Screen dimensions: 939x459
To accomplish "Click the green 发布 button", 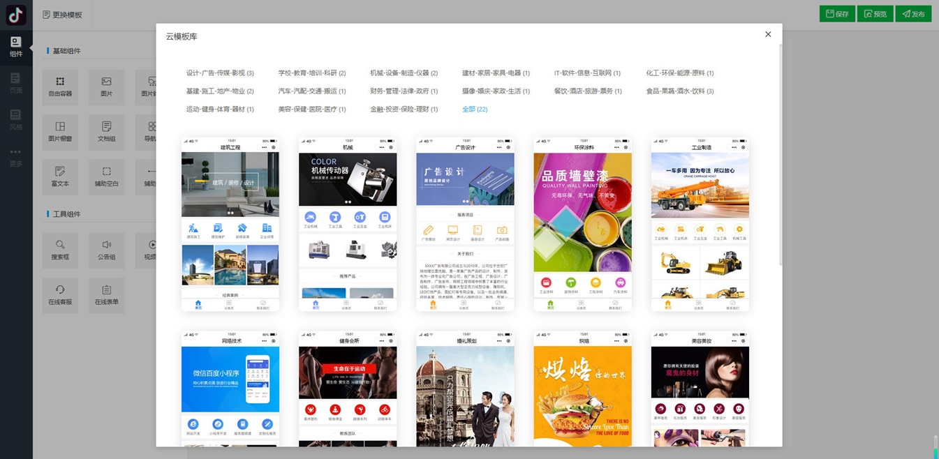I will coord(913,14).
